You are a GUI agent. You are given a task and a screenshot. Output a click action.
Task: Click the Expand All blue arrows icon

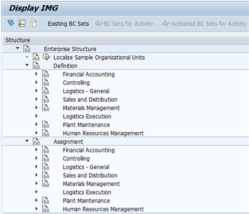[x=11, y=23]
